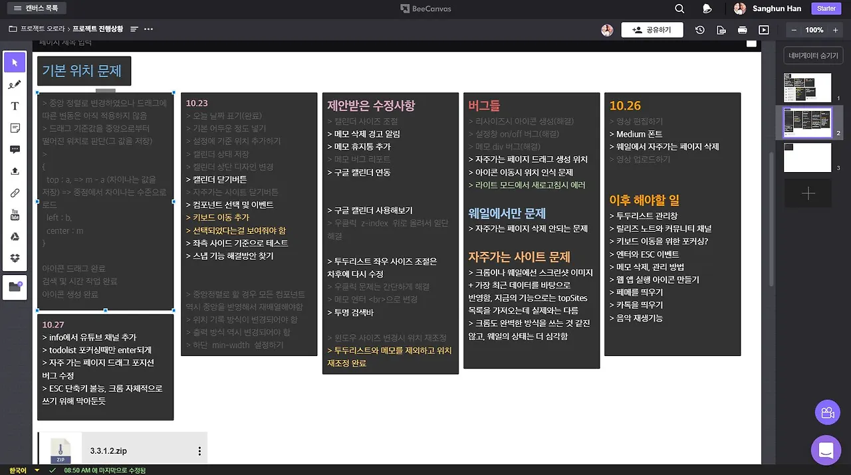Print the canvas
The width and height of the screenshot is (851, 475).
(743, 30)
